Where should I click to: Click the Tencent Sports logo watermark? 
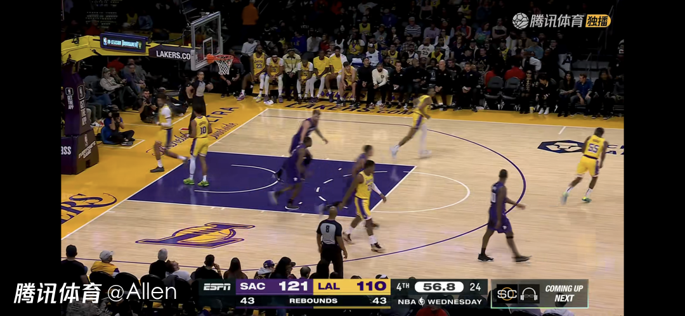pyautogui.click(x=548, y=20)
